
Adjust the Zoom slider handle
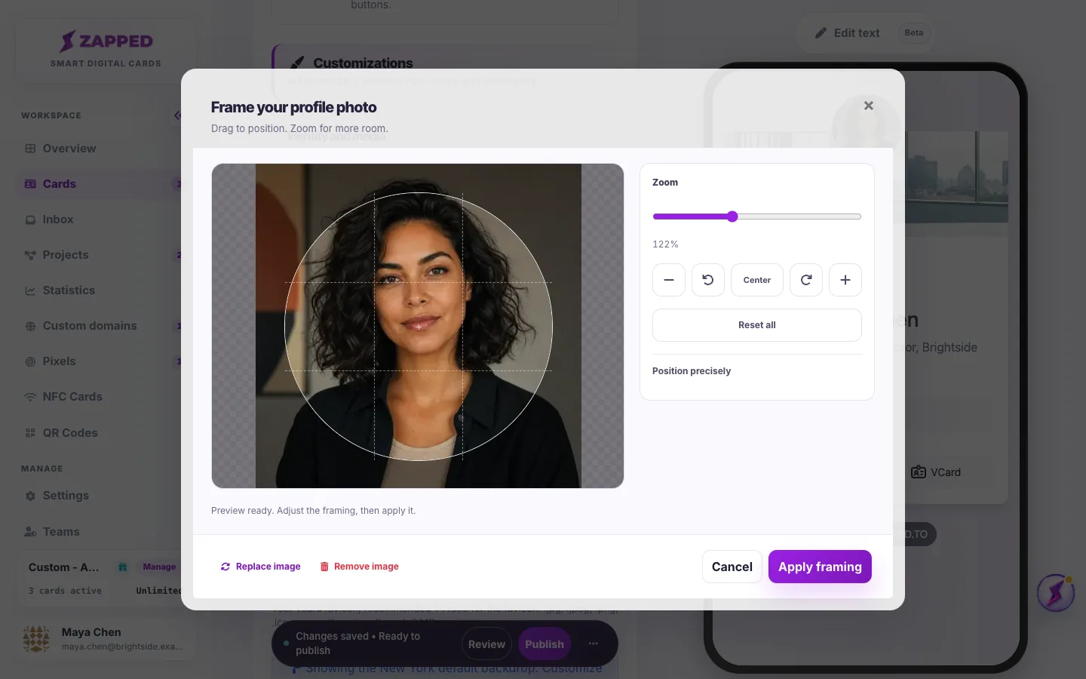point(732,217)
